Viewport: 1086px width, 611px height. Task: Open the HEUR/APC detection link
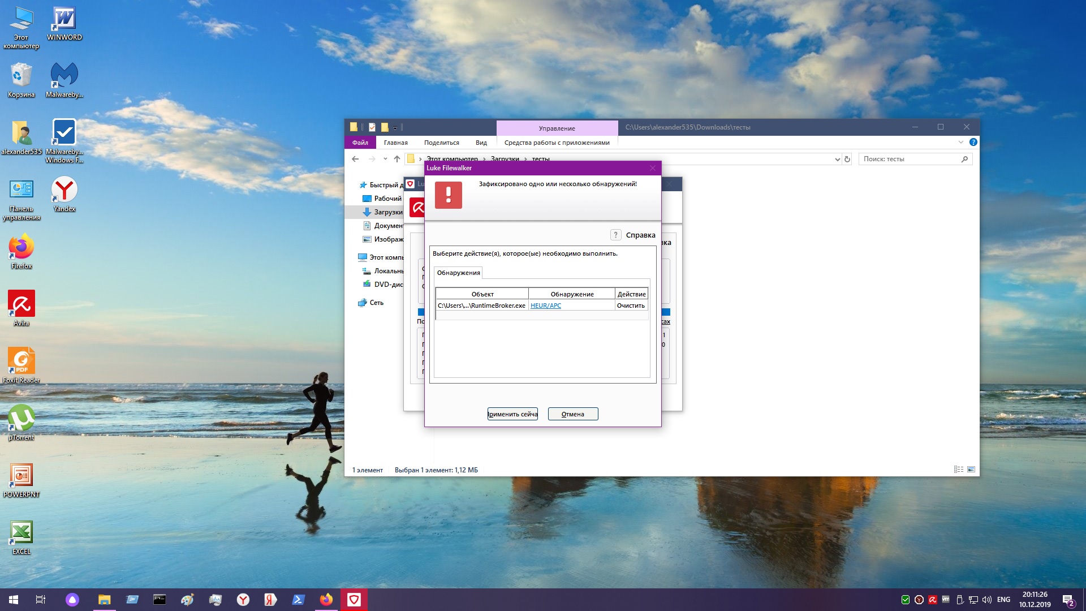[545, 305]
